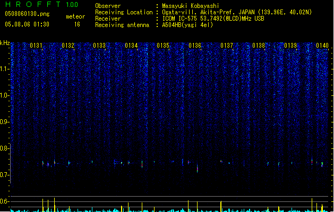Click the 0135 time marker

click(x=163, y=46)
